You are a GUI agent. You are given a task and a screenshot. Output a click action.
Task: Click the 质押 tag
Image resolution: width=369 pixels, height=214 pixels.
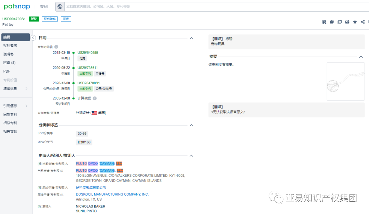(66, 19)
